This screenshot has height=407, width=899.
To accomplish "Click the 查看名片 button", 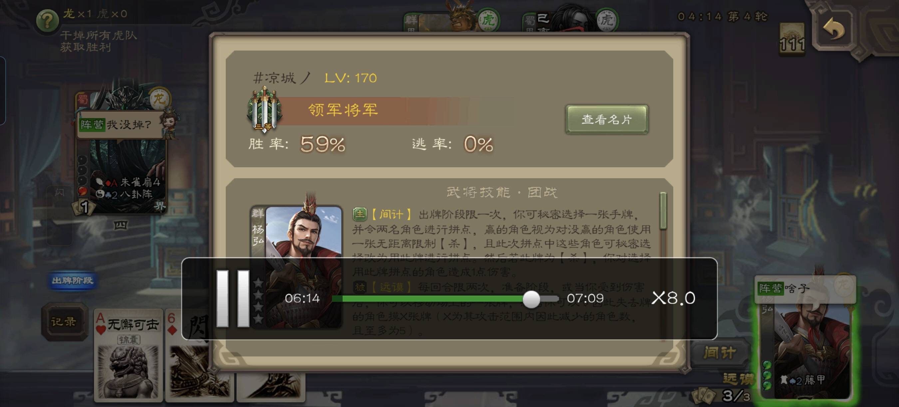I will click(607, 119).
